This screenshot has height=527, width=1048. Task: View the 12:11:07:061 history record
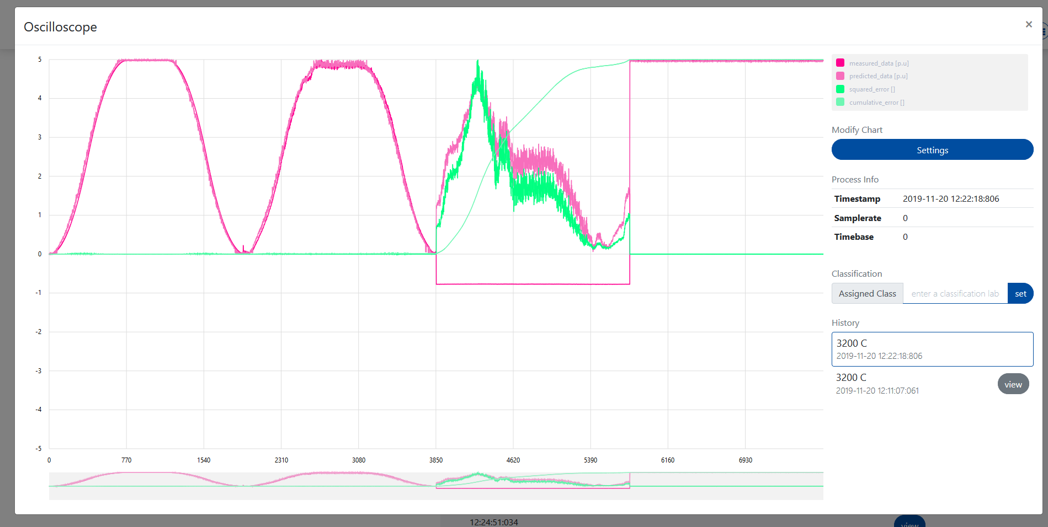tap(1013, 384)
